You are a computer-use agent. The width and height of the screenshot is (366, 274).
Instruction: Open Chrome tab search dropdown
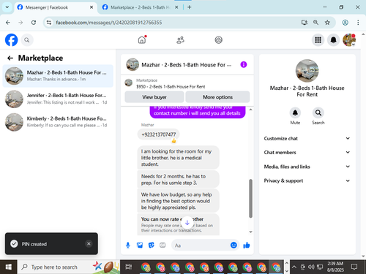[x=7, y=7]
